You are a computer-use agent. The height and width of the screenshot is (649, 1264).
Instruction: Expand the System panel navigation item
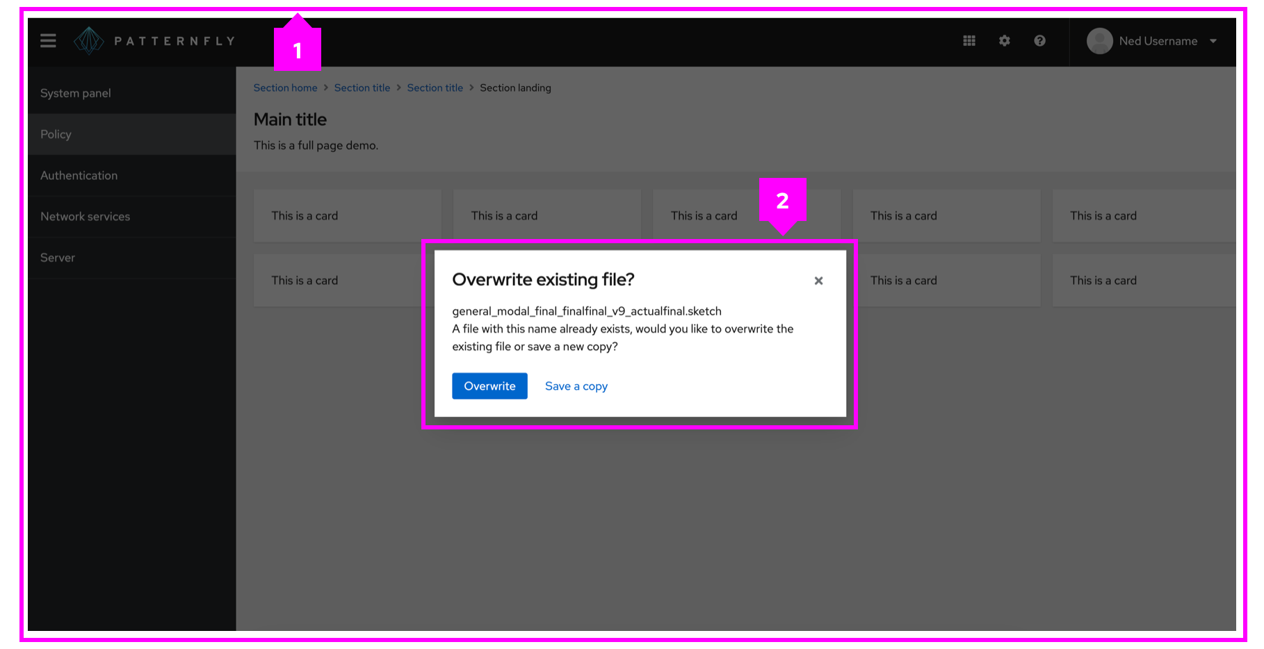[75, 92]
